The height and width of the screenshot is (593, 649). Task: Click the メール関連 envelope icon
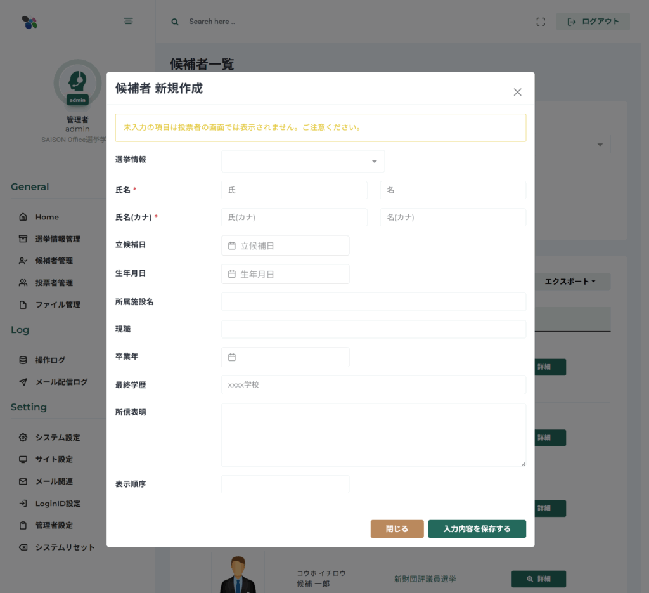click(x=23, y=481)
